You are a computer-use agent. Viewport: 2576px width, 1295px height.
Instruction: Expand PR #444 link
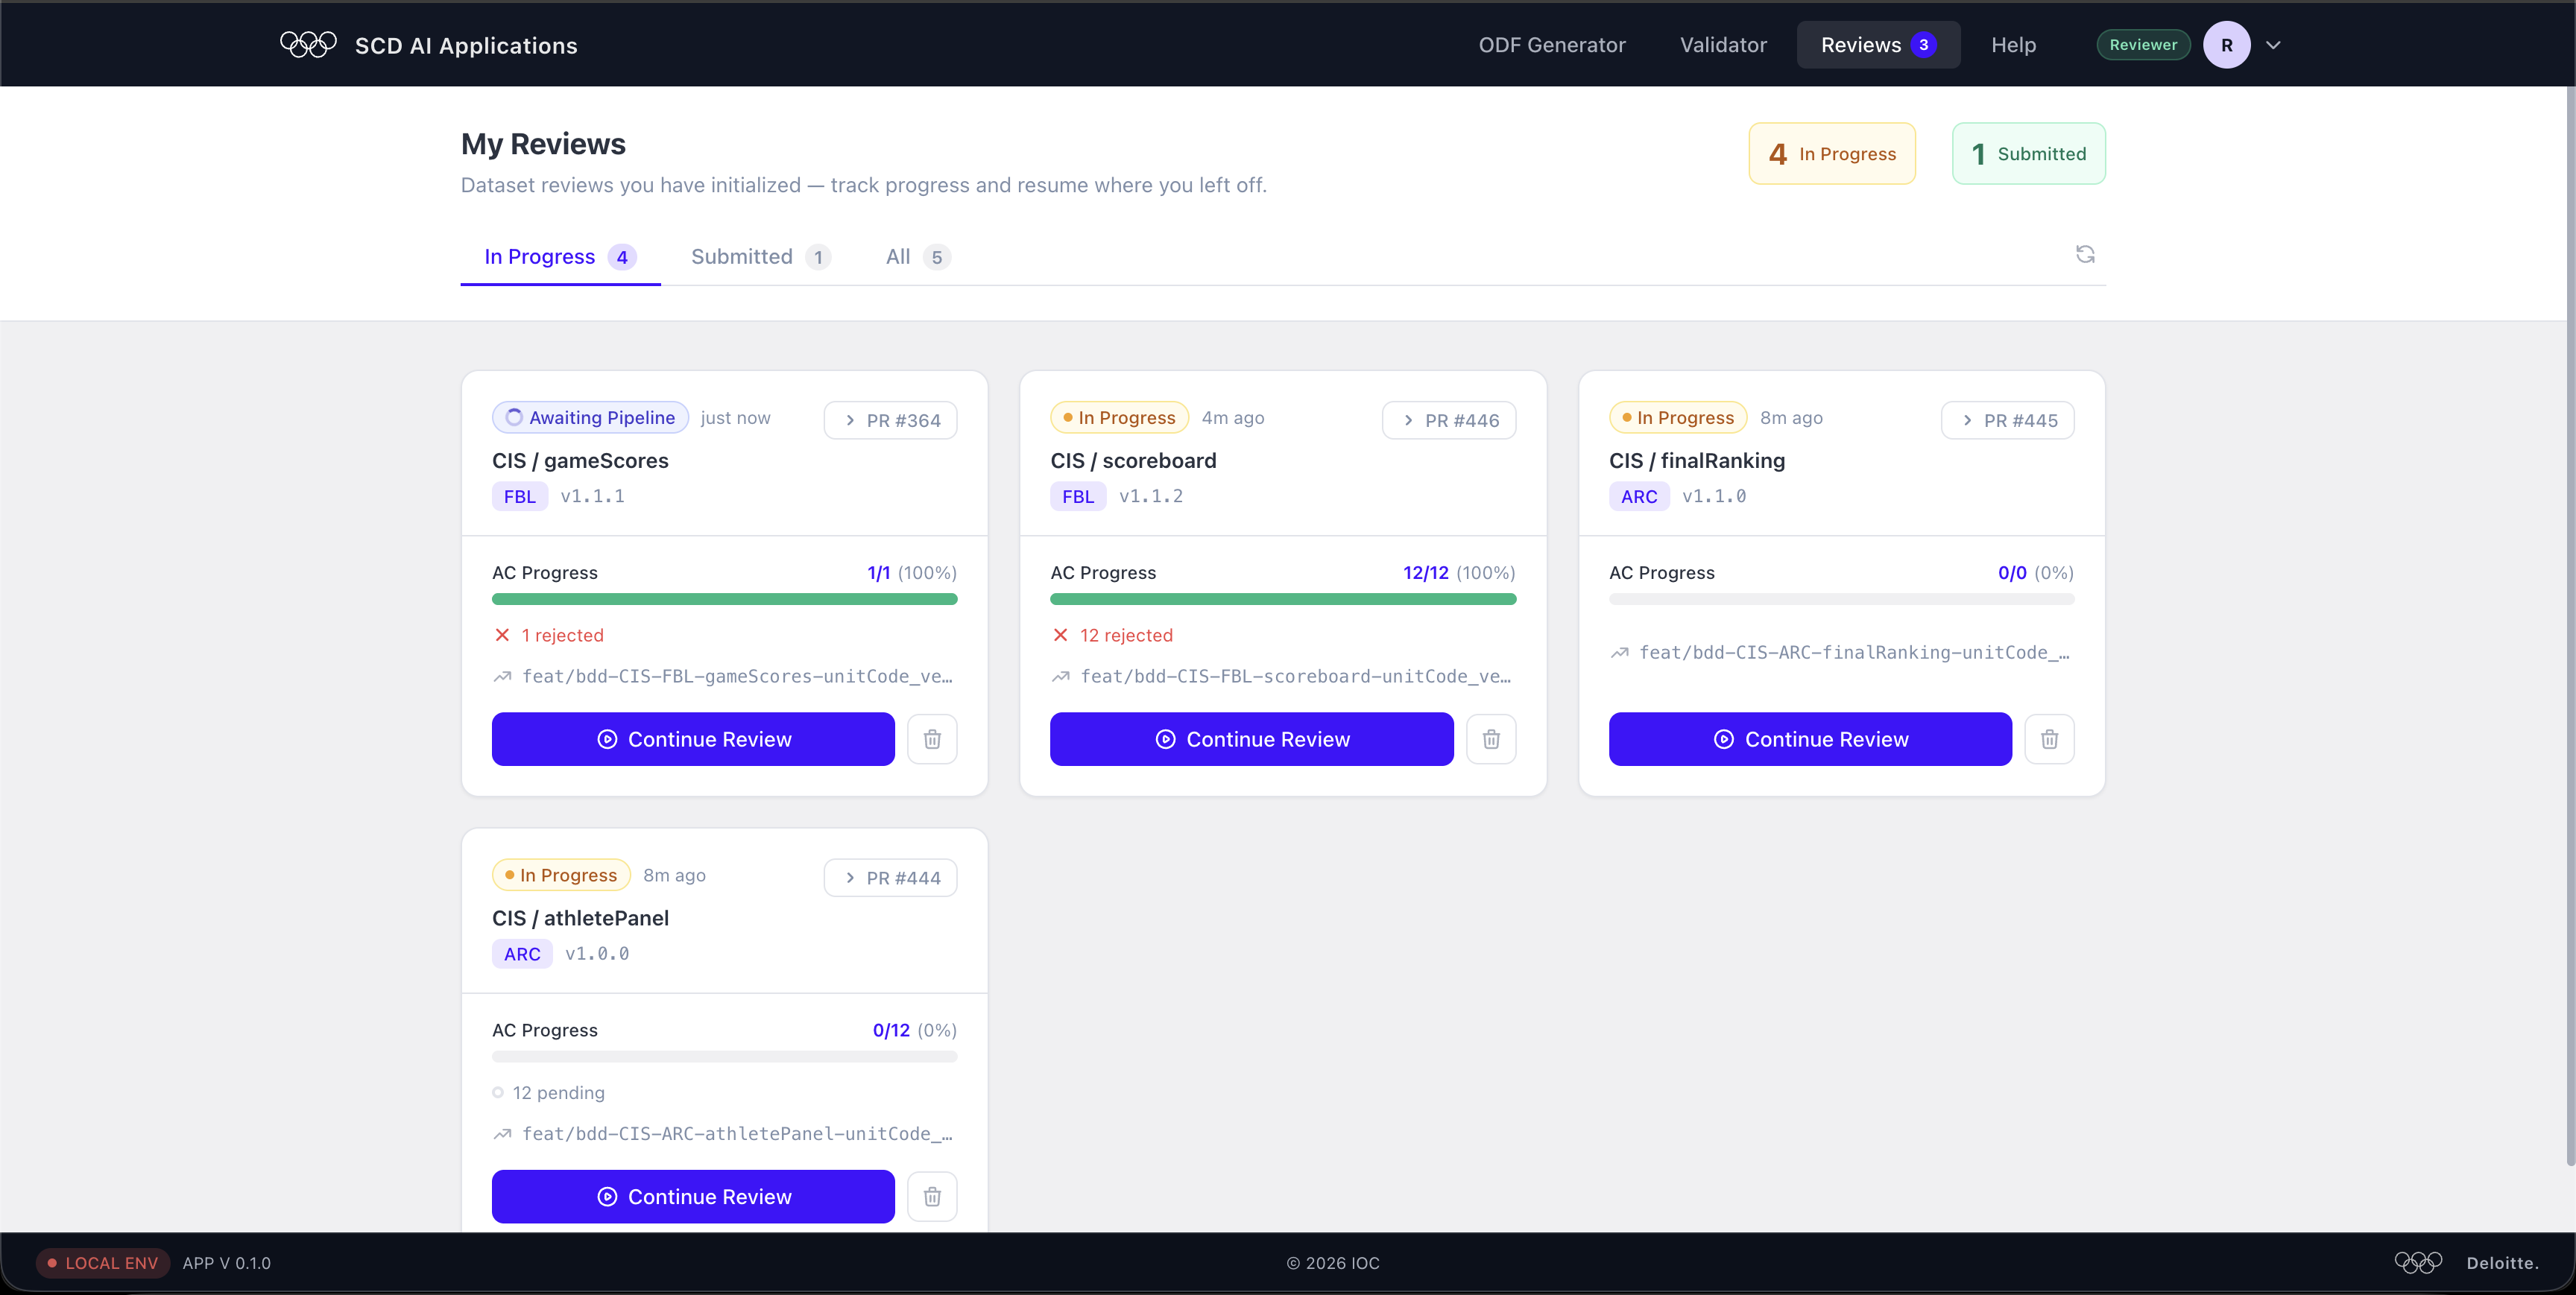click(x=890, y=877)
